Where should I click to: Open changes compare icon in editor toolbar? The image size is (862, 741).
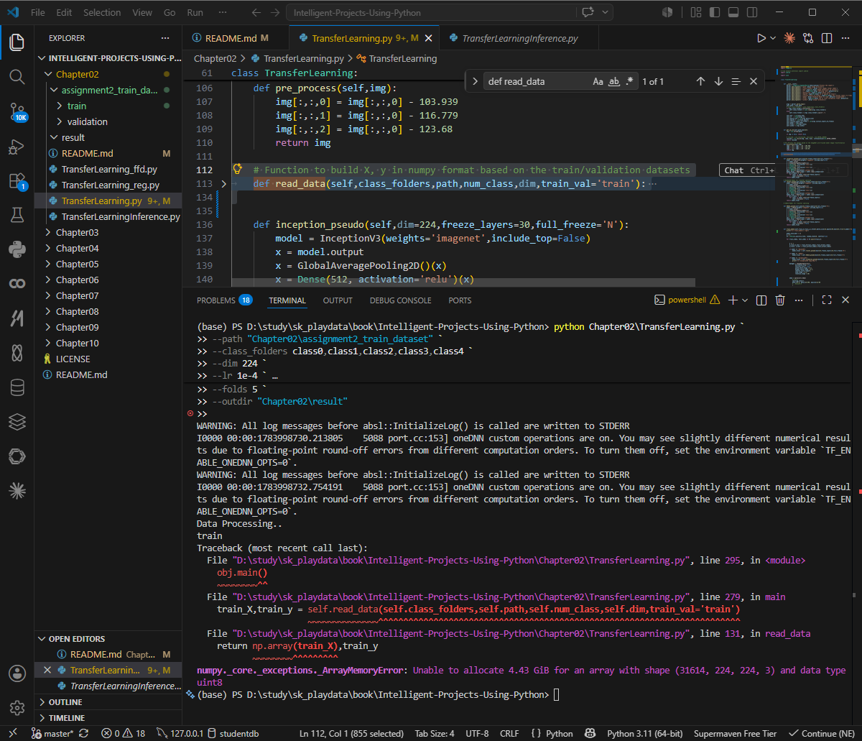tap(809, 38)
